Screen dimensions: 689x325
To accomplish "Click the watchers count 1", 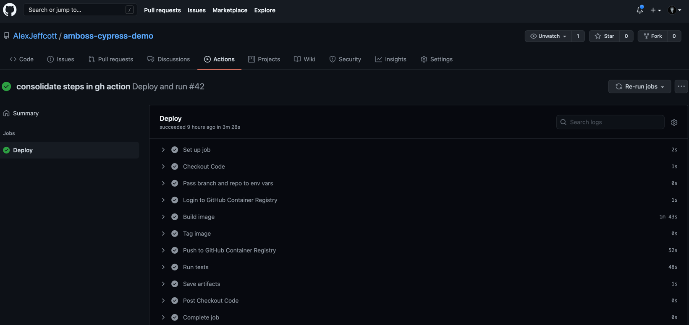I will point(578,36).
